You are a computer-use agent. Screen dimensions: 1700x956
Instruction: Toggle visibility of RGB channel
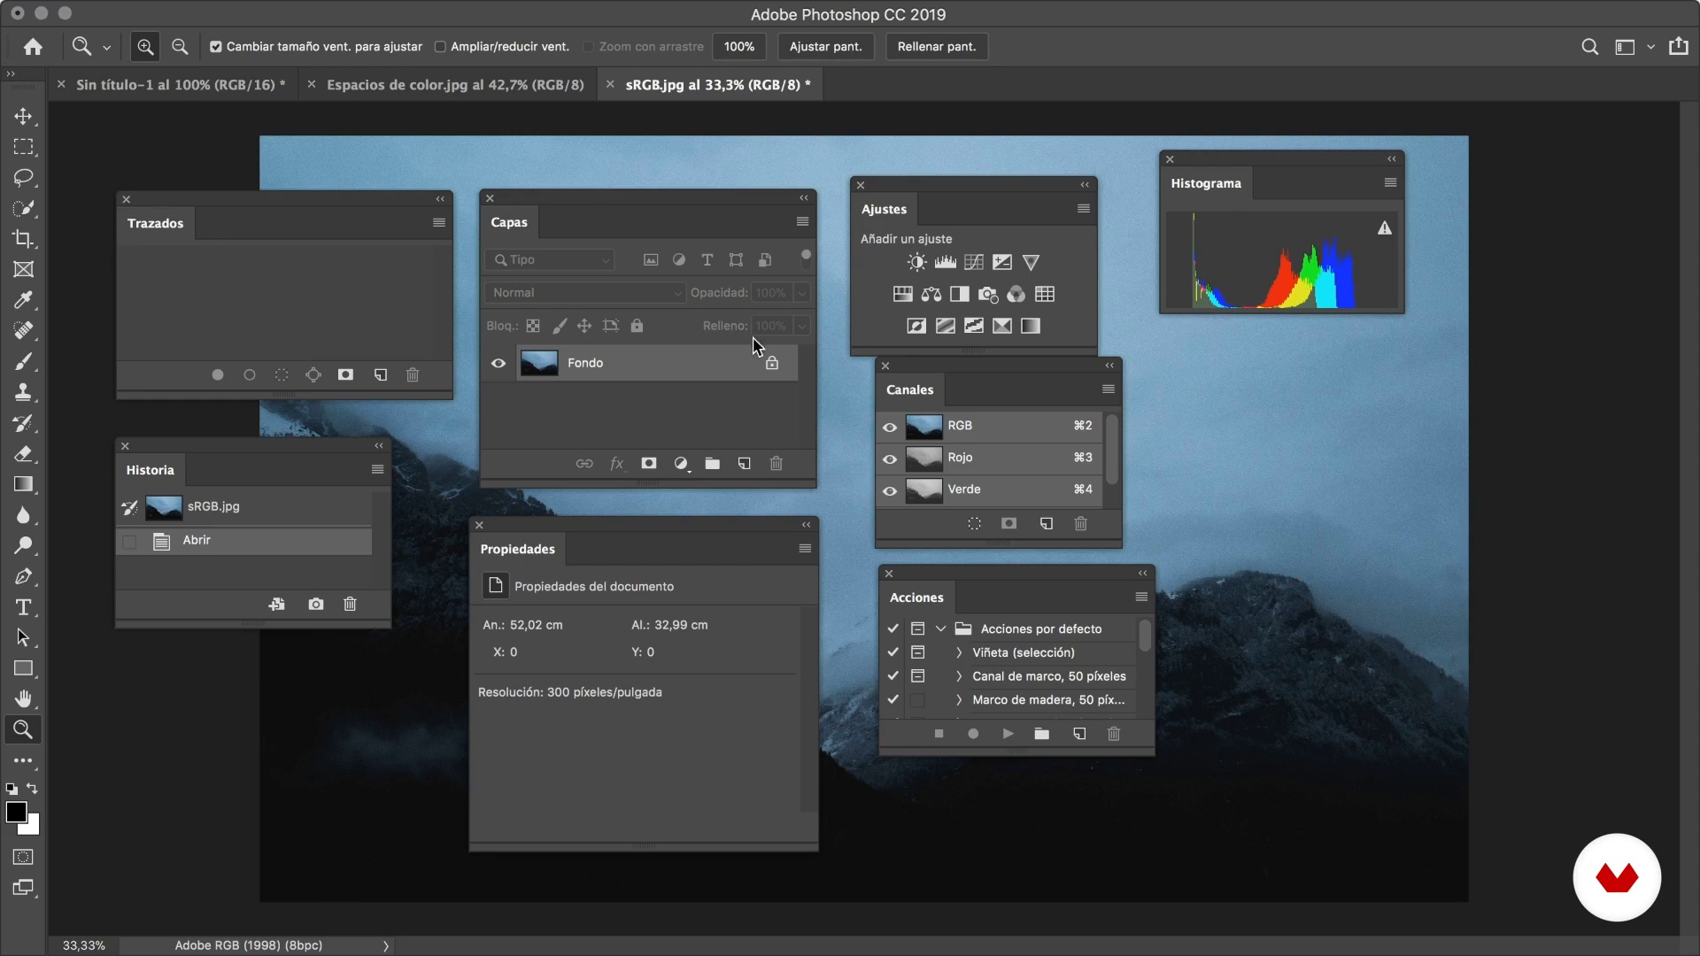(x=890, y=425)
